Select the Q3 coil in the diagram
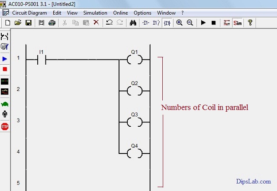277x191 pixels. click(134, 122)
